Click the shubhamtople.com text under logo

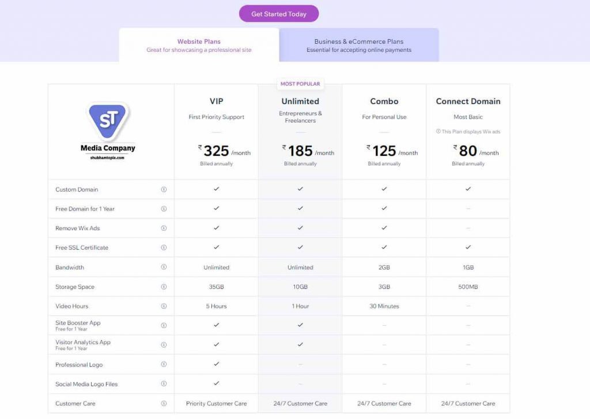click(107, 158)
